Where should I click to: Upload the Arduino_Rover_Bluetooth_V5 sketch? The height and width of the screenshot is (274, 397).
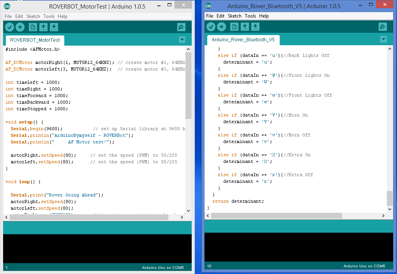pyautogui.click(x=222, y=27)
